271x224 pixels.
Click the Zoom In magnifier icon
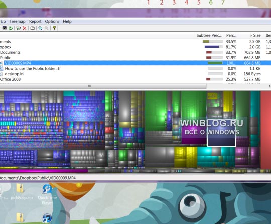point(40,28)
